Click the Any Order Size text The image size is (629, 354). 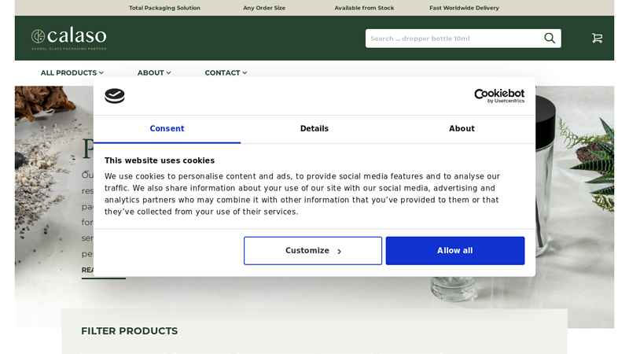pyautogui.click(x=264, y=8)
